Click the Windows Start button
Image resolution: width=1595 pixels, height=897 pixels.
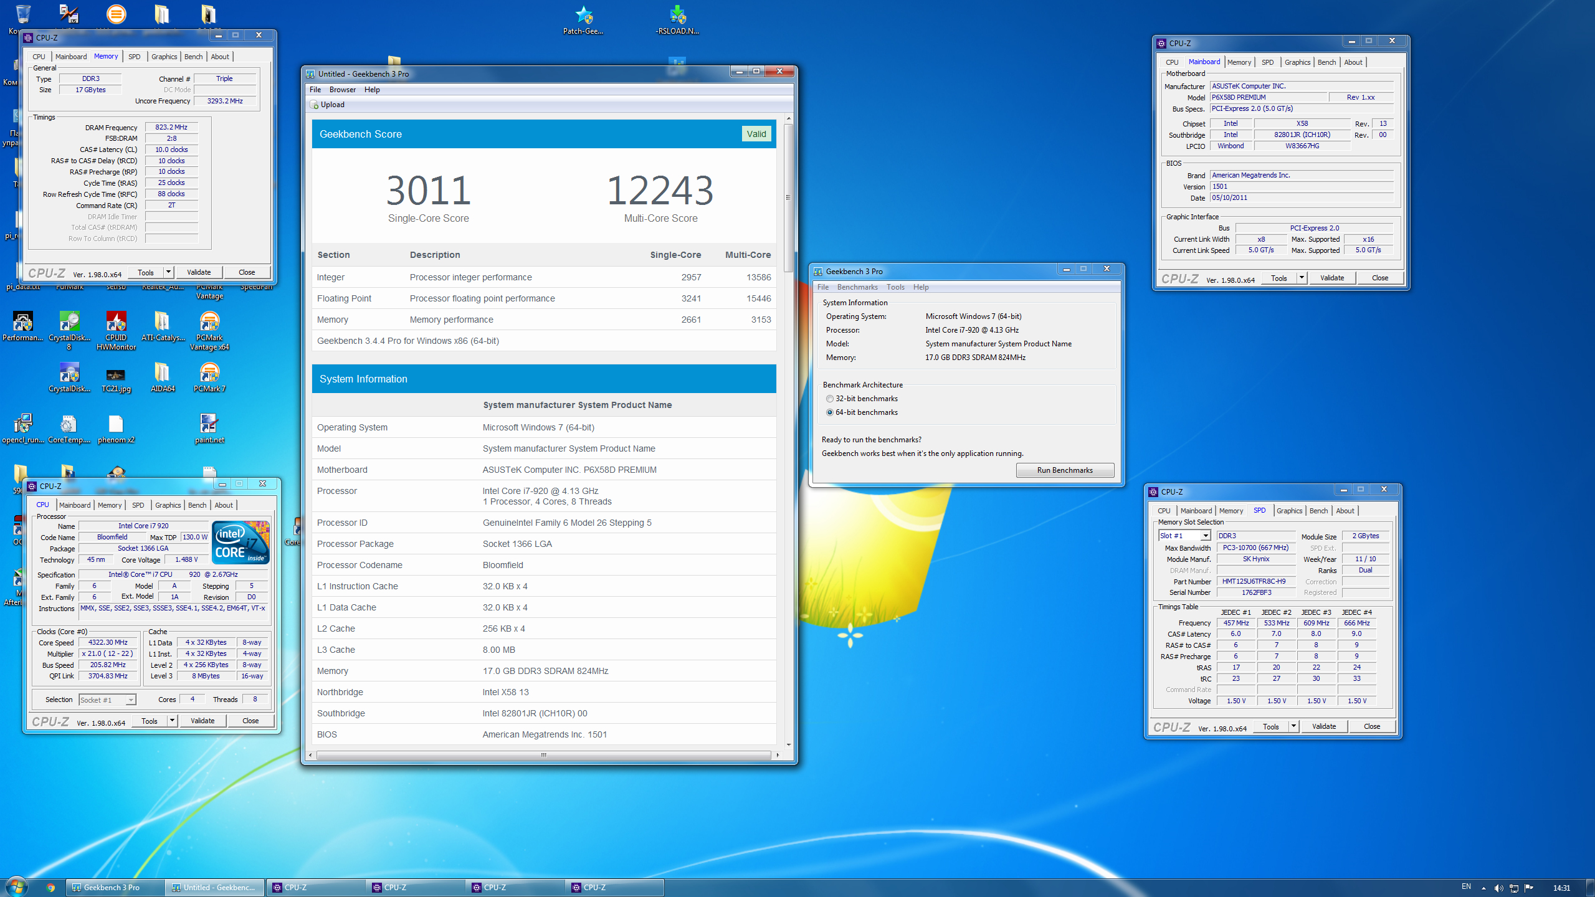click(17, 886)
